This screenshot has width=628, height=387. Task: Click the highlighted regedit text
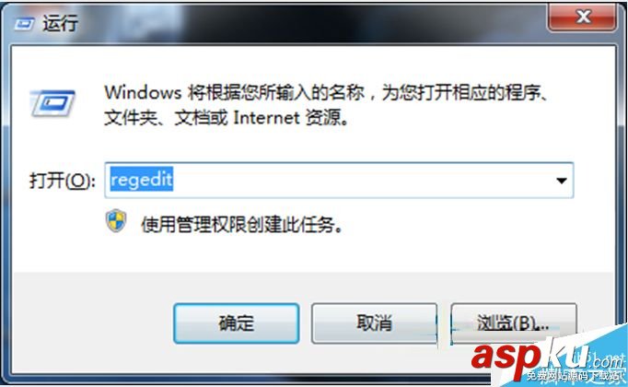tap(142, 179)
